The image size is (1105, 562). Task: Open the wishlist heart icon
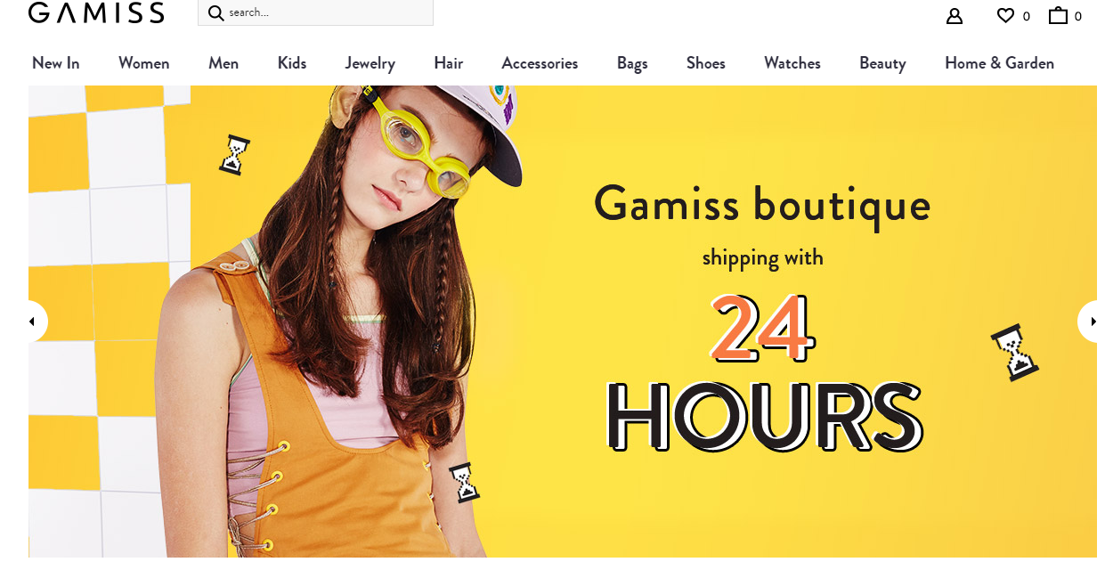coord(1005,15)
